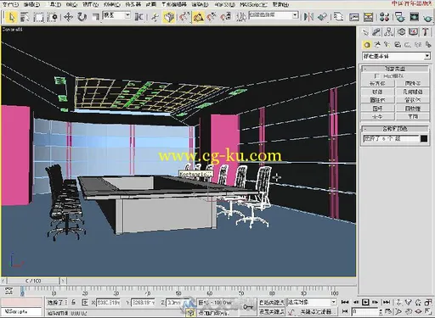Switch to Hierarchy command panel tab
435x318 pixels.
coord(389,32)
